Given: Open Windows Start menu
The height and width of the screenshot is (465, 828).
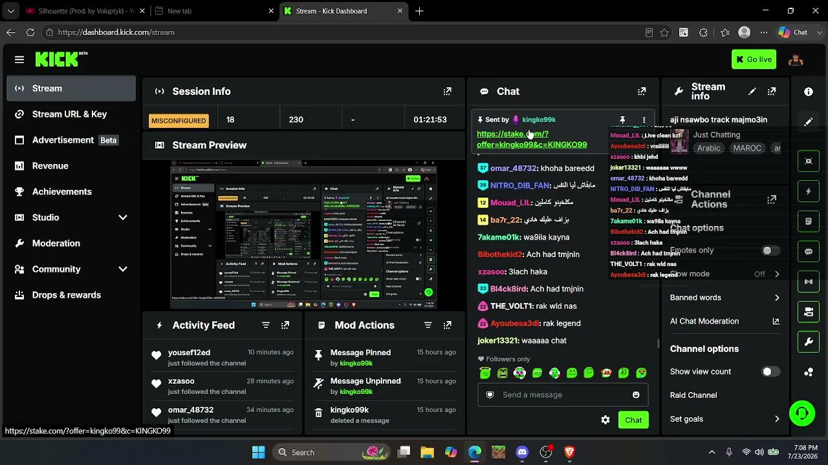Looking at the screenshot, I should pos(258,452).
